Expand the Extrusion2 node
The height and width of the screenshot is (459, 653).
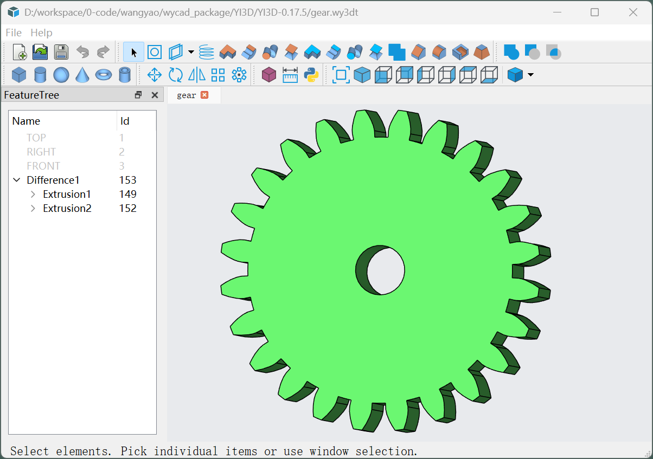(x=33, y=208)
